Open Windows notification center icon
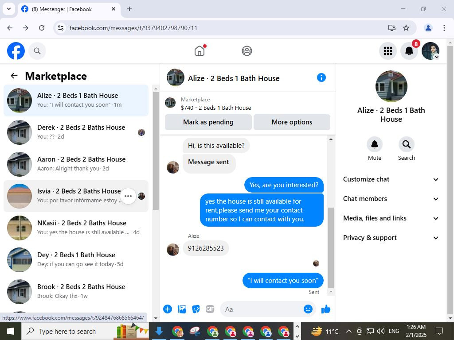Image resolution: width=454 pixels, height=340 pixels. click(439, 331)
